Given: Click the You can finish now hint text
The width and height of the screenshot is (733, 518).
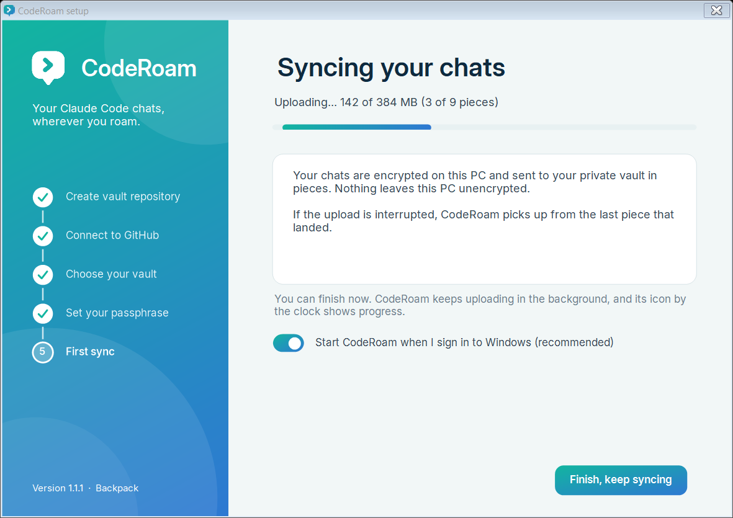Looking at the screenshot, I should coord(480,305).
